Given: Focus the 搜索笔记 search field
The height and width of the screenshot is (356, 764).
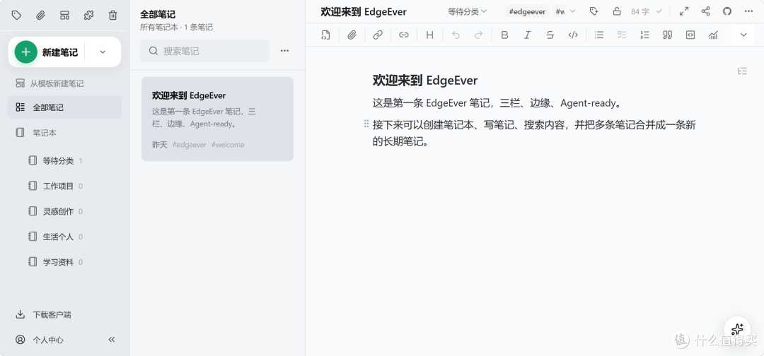Looking at the screenshot, I should (204, 51).
